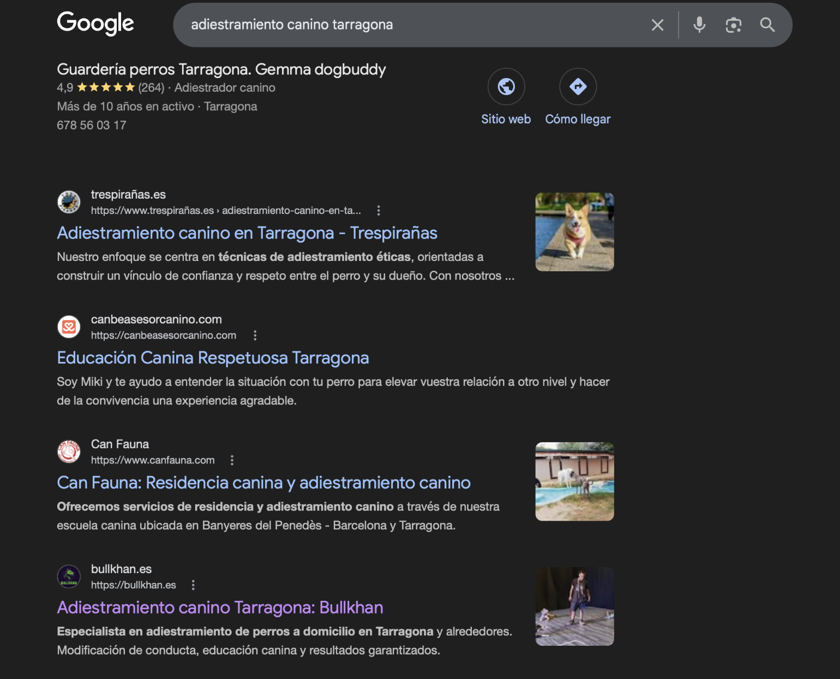This screenshot has width=840, height=679.
Task: Click the search magnifier icon
Action: tap(767, 25)
